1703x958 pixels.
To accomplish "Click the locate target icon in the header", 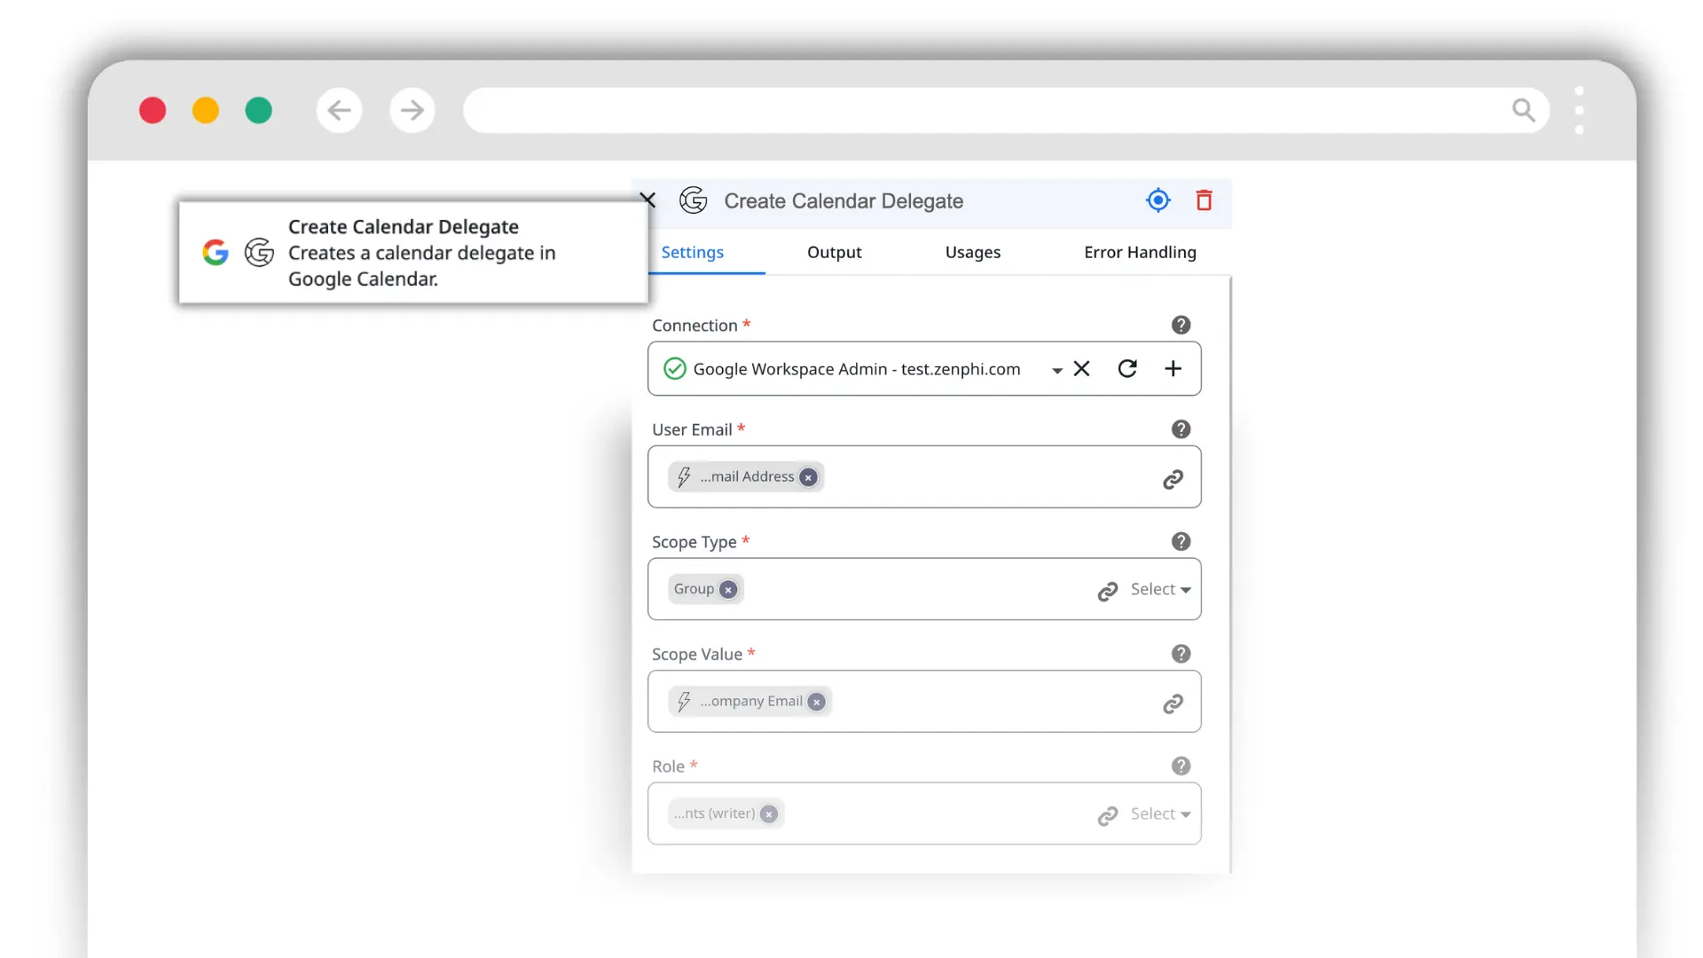I will tap(1158, 200).
